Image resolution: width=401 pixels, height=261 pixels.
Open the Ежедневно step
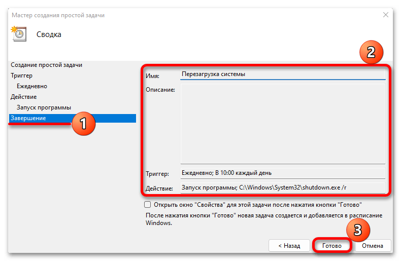click(x=32, y=86)
